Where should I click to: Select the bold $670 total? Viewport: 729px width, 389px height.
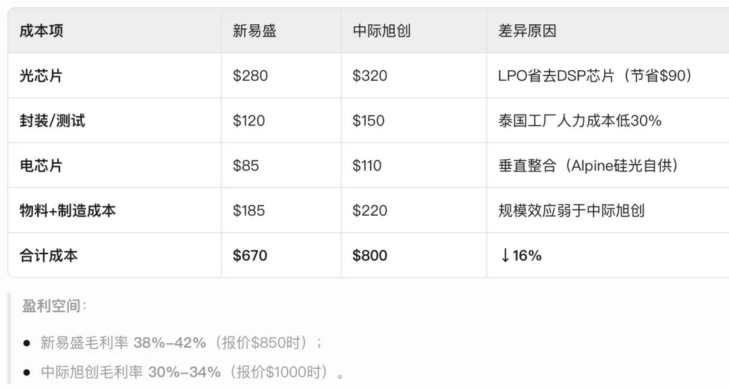250,256
